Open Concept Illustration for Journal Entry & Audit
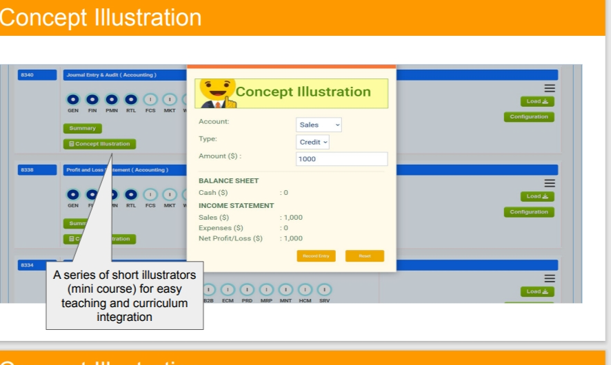This screenshot has width=611, height=365. click(x=100, y=144)
